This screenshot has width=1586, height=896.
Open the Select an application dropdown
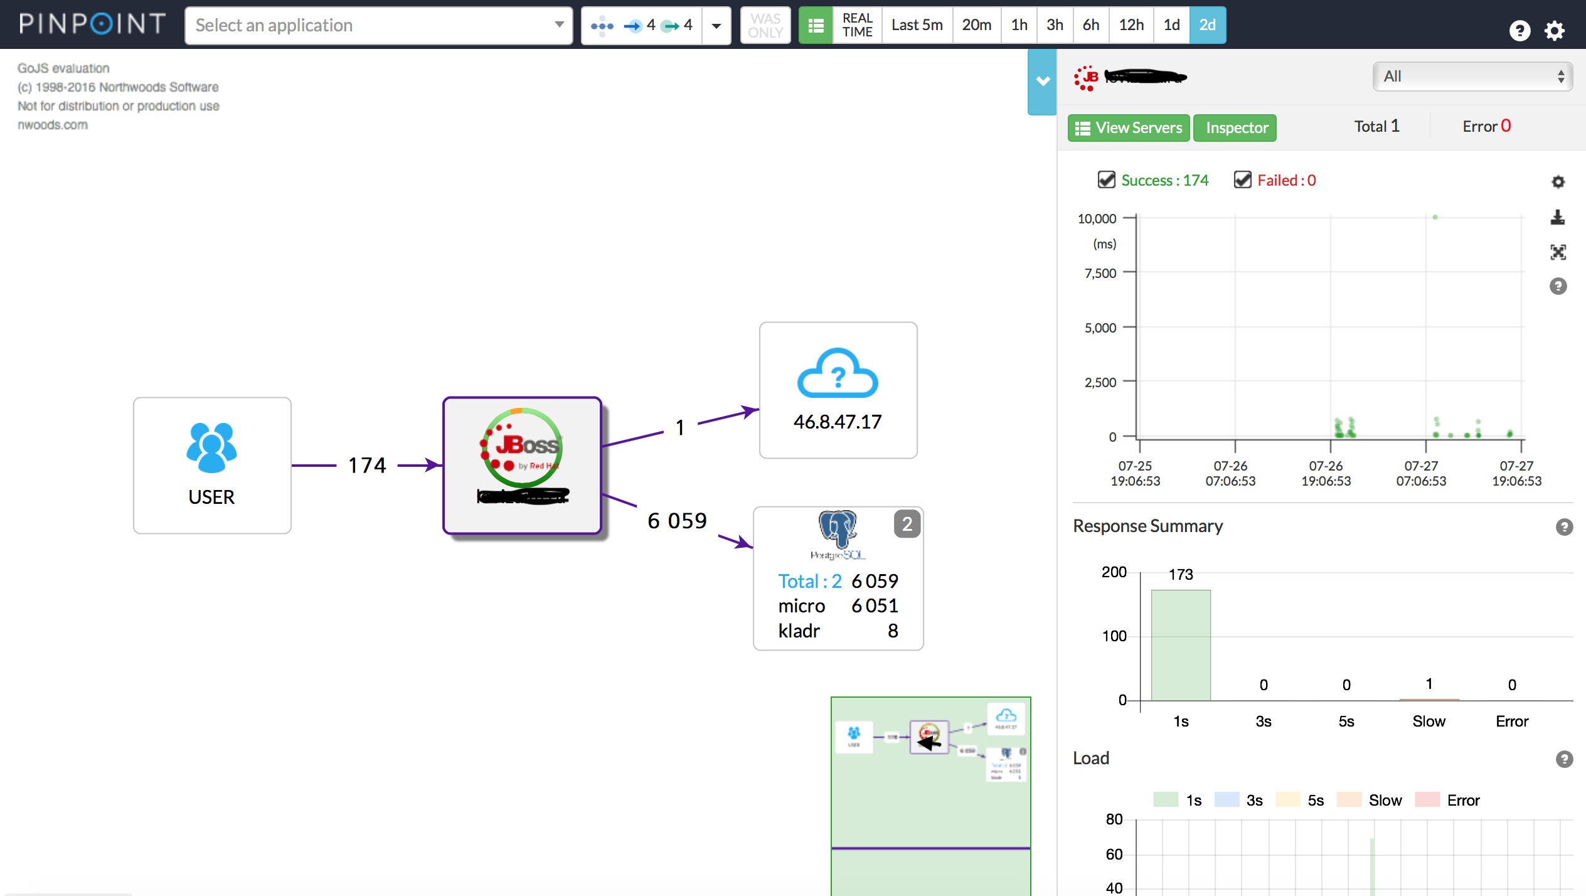pyautogui.click(x=378, y=25)
